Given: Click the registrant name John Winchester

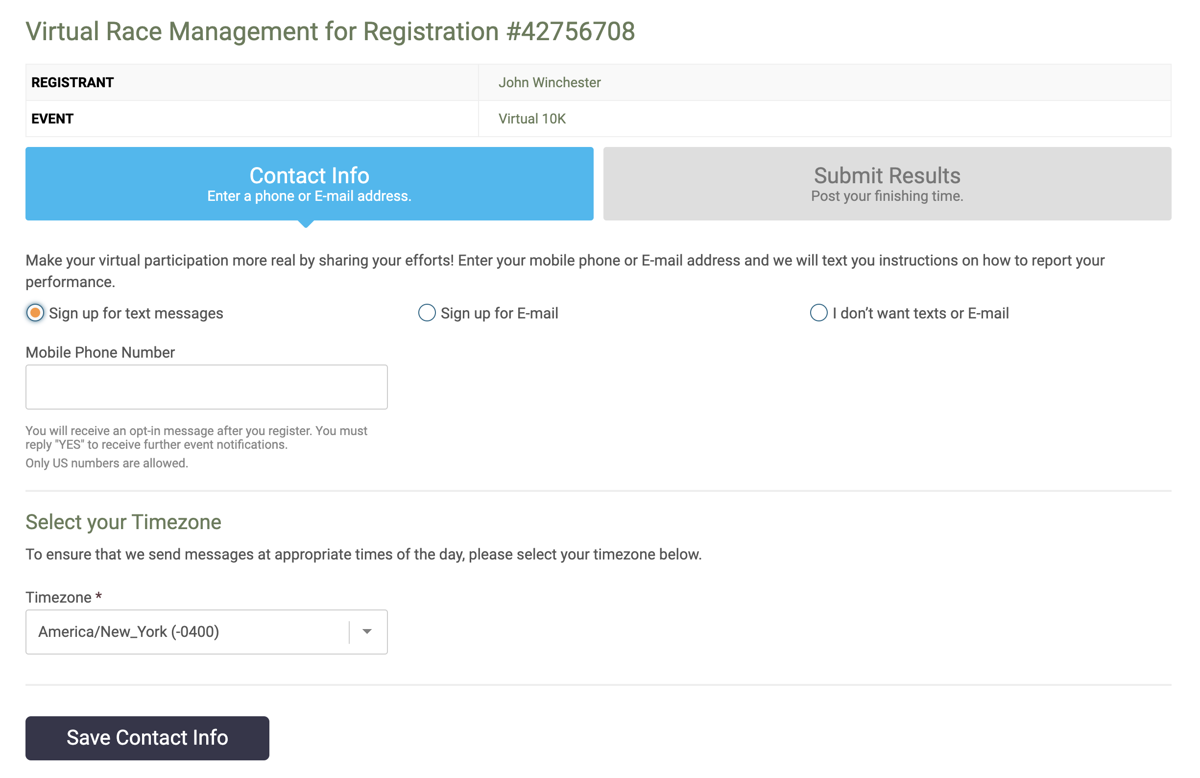Looking at the screenshot, I should [550, 82].
